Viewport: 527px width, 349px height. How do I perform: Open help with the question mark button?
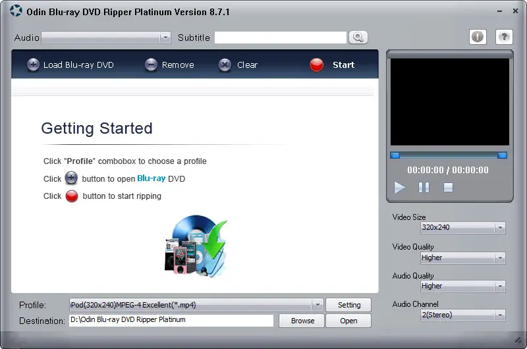[504, 37]
